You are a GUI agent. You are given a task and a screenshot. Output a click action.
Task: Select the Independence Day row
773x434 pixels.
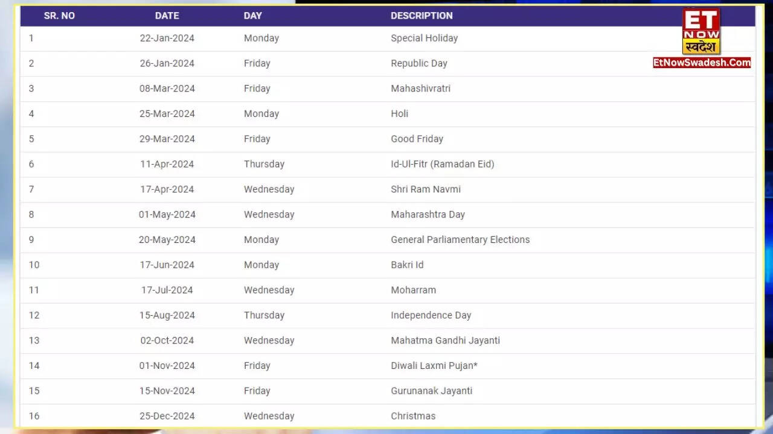tap(431, 315)
